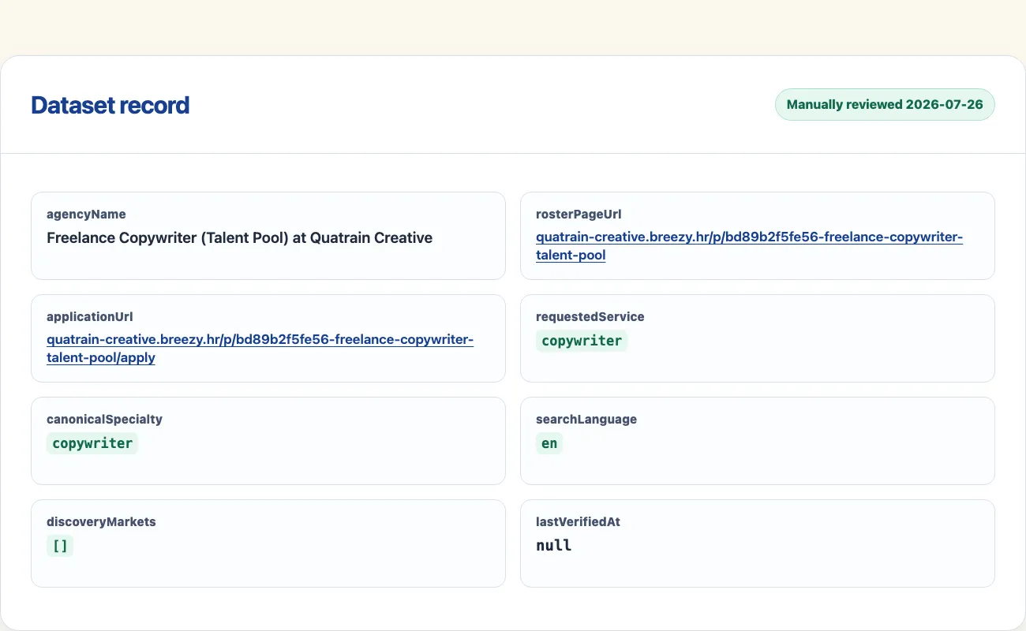Click the Freelance Copywriter agency name value
This screenshot has width=1026, height=631.
239,237
